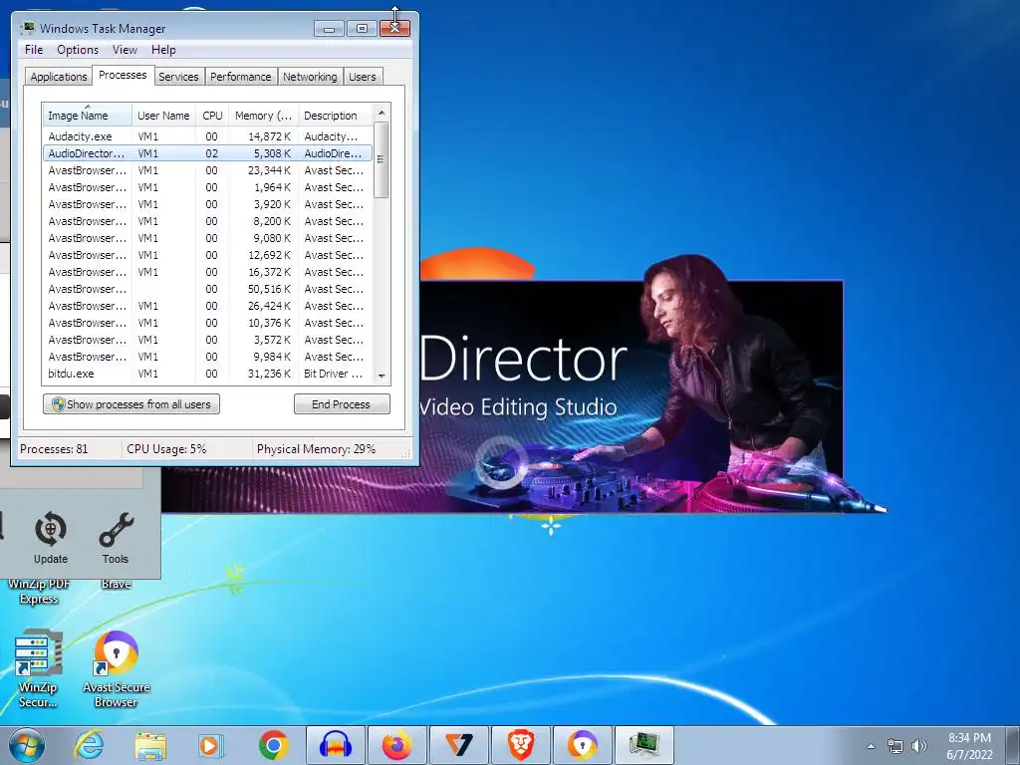Close the Windows Task Manager window
Screen dimensions: 1020x765
tap(394, 29)
